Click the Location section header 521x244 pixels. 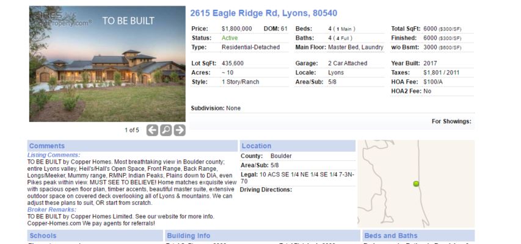(x=257, y=146)
